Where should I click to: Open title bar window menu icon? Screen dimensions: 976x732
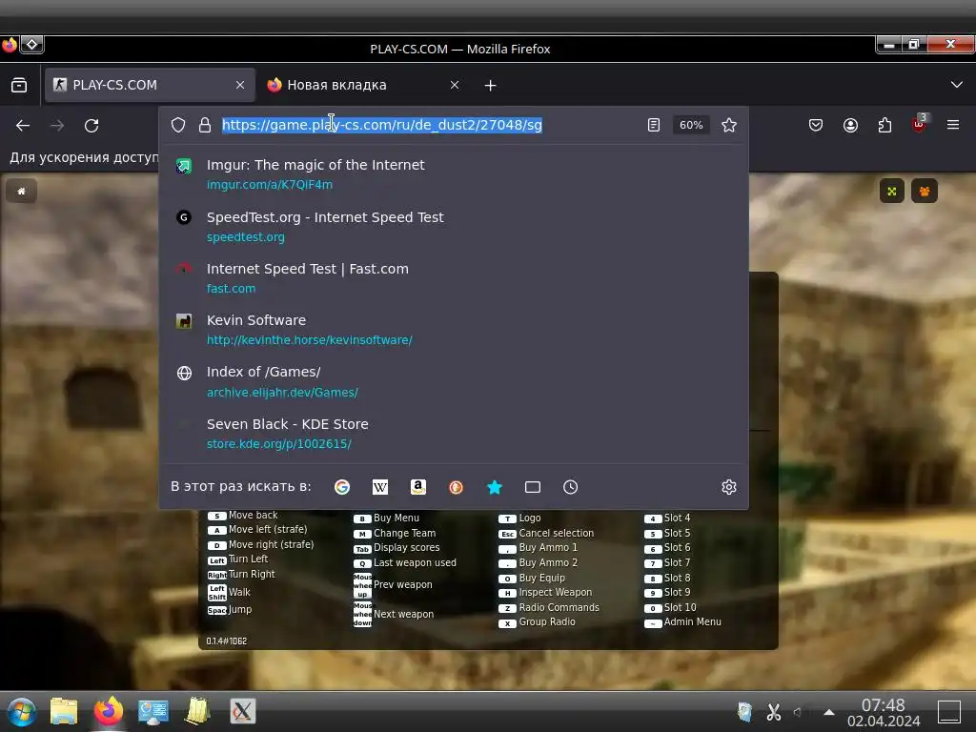[10, 45]
